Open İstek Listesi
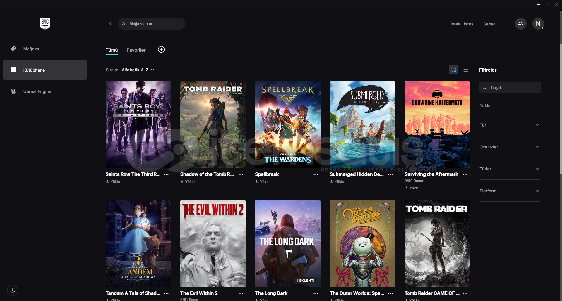Viewport: 562px width, 301px height. pyautogui.click(x=462, y=24)
